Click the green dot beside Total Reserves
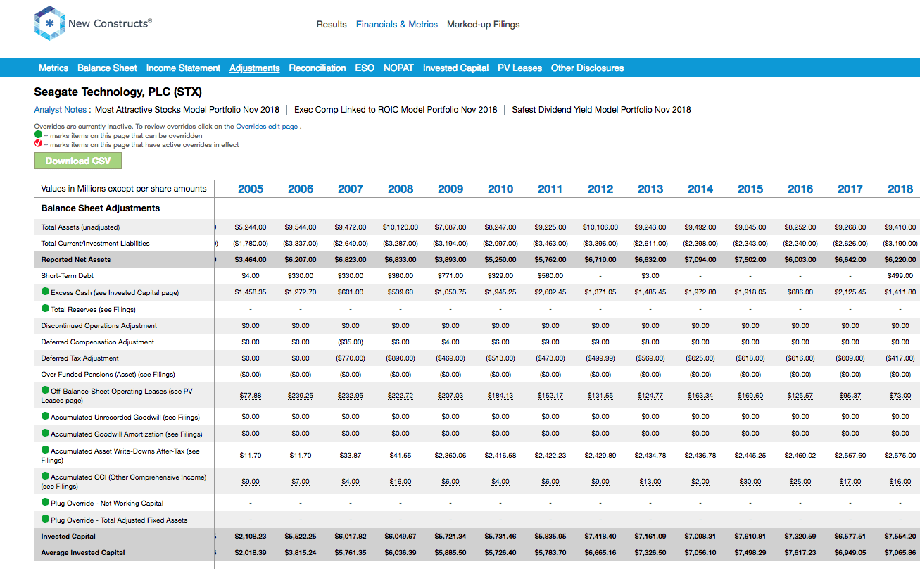920x569 pixels. coord(46,308)
